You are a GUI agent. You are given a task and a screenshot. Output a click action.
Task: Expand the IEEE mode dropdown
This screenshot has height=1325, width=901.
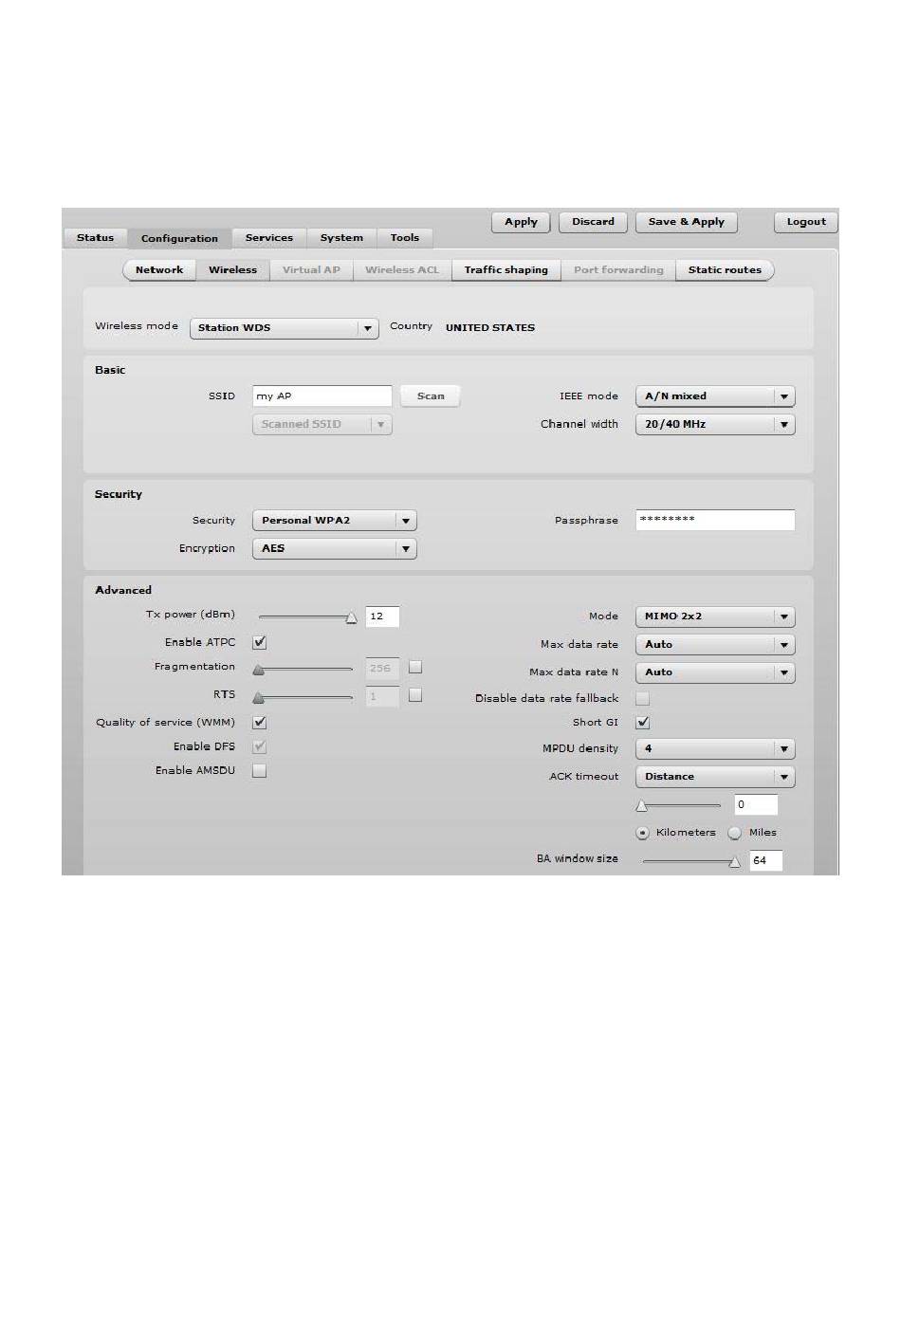click(715, 396)
